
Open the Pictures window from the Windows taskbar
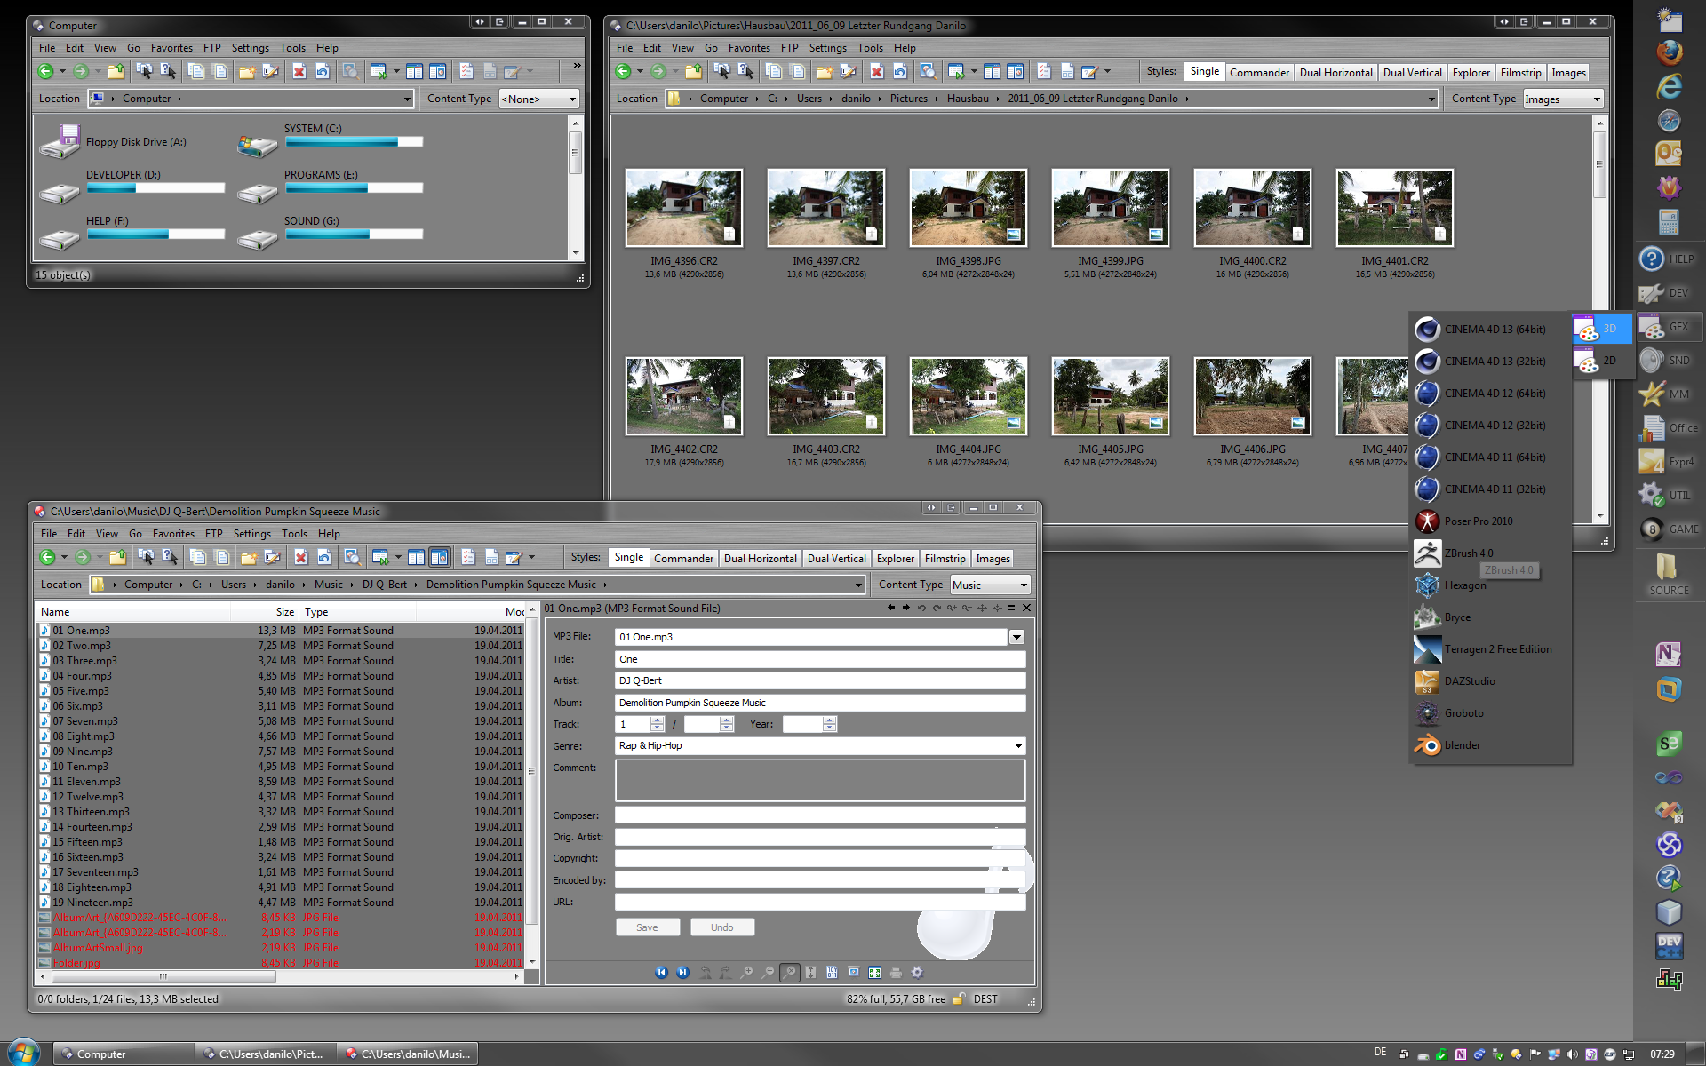[266, 1054]
